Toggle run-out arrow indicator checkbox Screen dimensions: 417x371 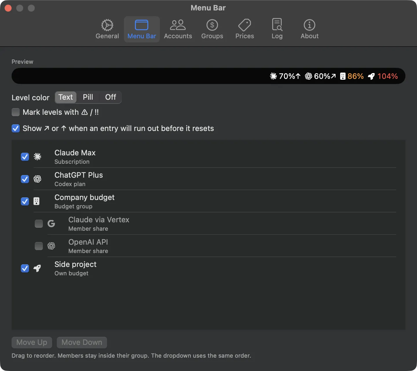coord(16,128)
